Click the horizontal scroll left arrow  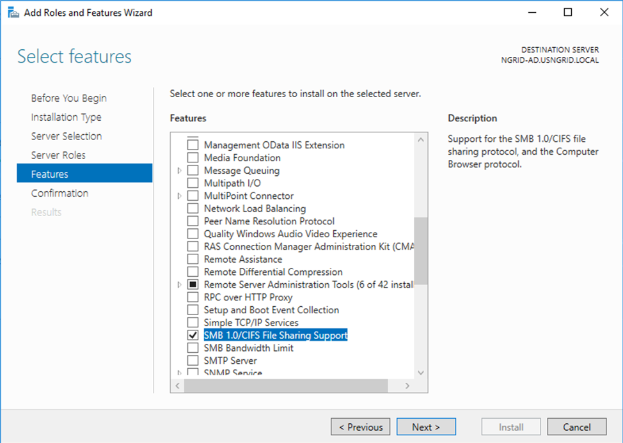tap(178, 386)
